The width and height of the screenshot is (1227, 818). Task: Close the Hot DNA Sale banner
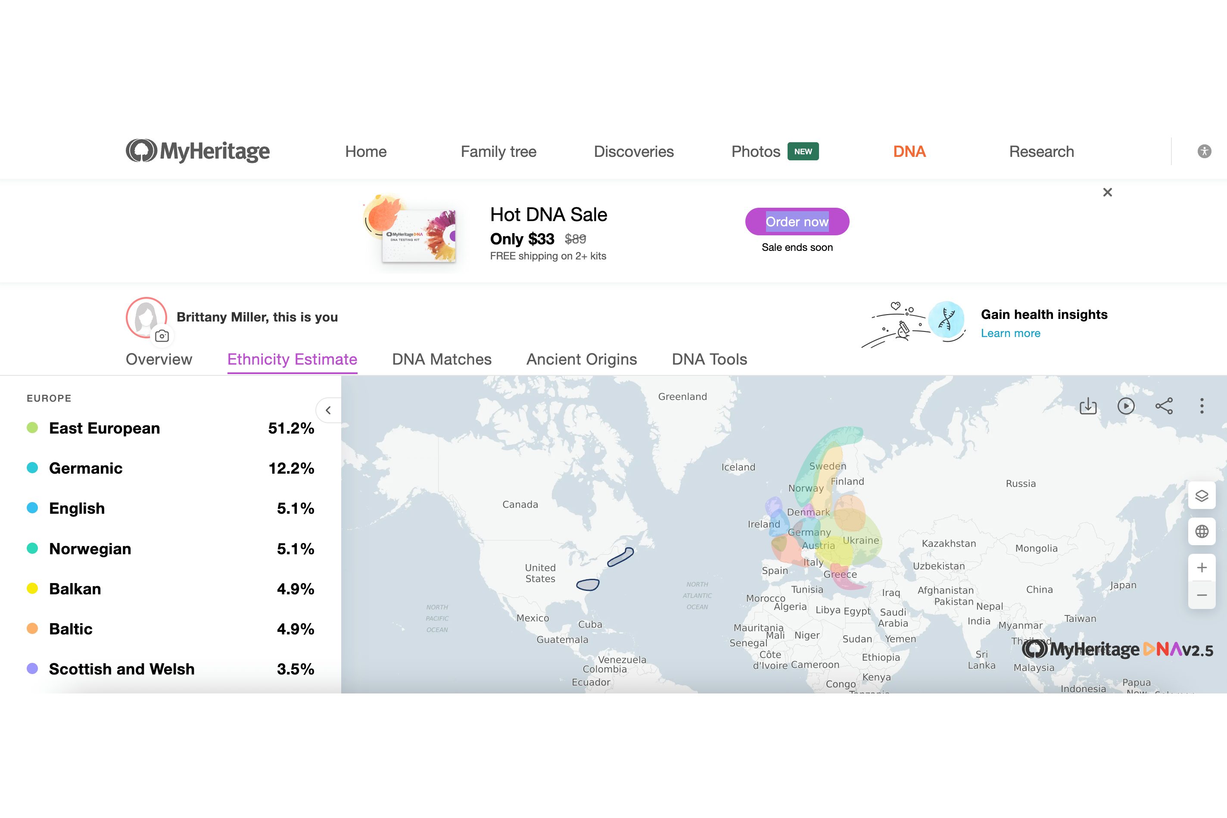tap(1108, 192)
